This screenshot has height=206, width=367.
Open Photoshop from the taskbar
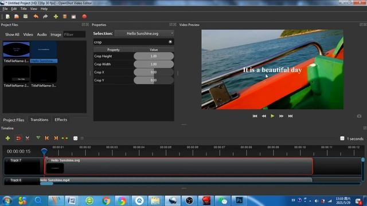(239, 201)
